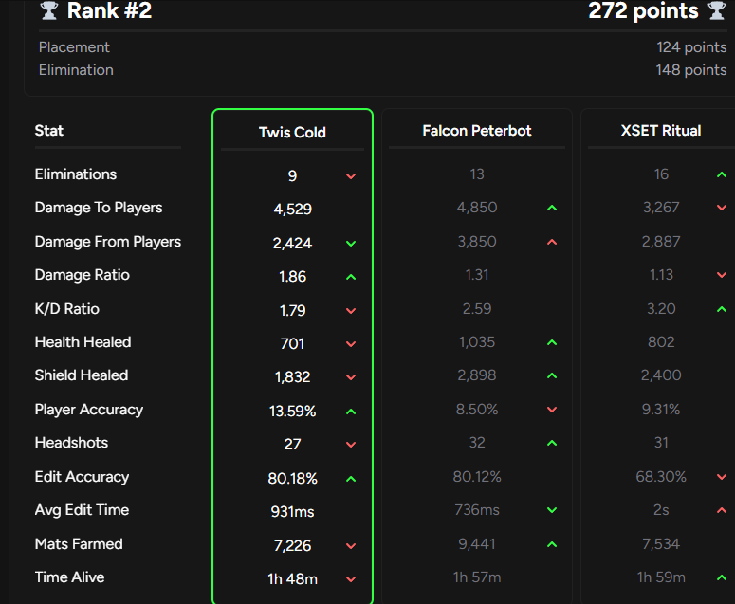735x604 pixels.
Task: Click Falcon Peterbot's Headshots up arrow
Action: pyautogui.click(x=552, y=443)
